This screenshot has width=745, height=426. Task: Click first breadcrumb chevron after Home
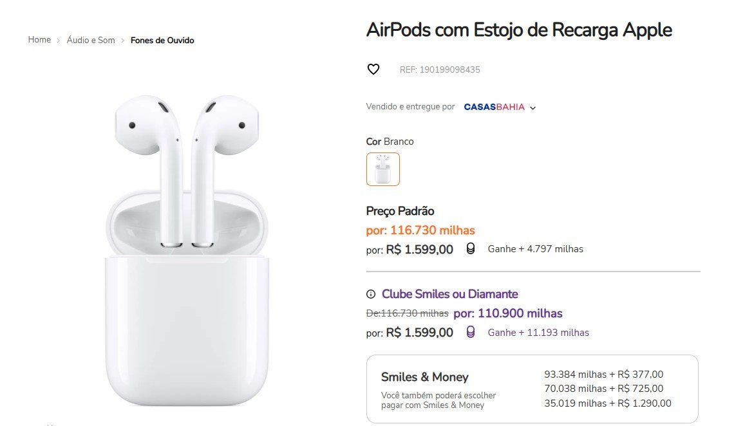59,41
